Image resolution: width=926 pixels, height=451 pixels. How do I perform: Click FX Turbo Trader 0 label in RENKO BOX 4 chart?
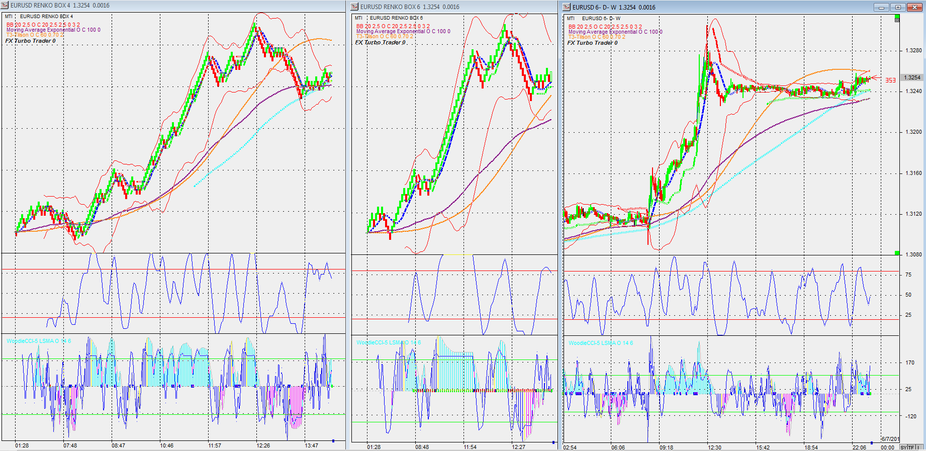pos(31,41)
